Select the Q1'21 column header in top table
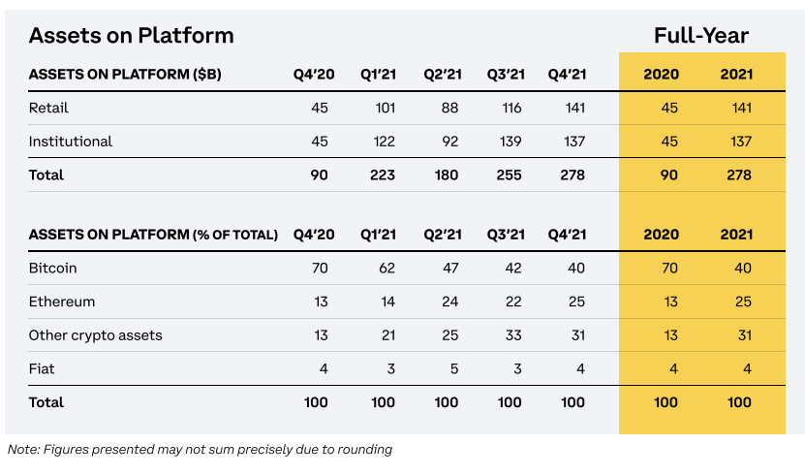The height and width of the screenshot is (476, 805). coord(378,74)
